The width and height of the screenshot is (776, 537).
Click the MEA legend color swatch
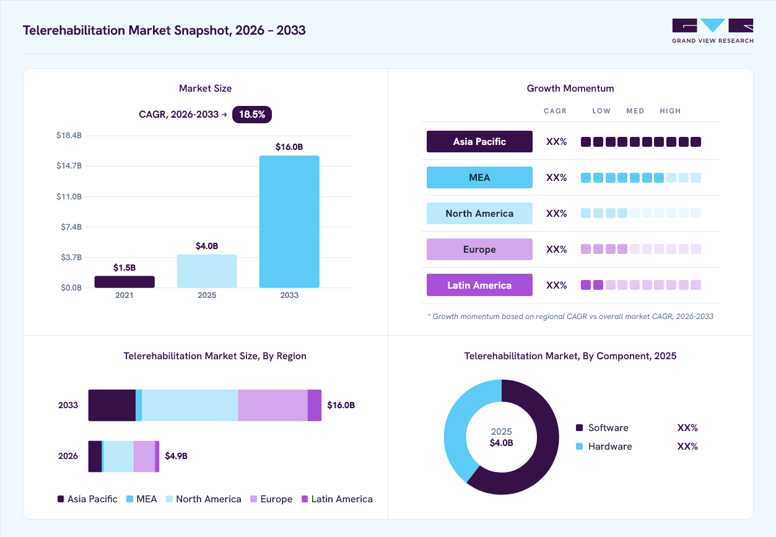(130, 499)
